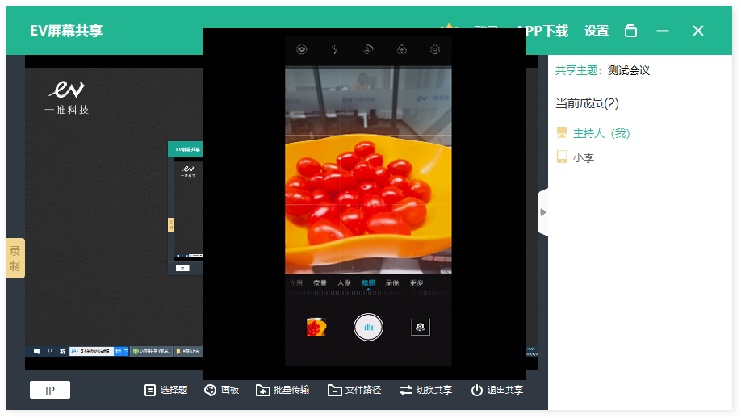
Task: Click the 当前成员(2) heading
Action: (x=587, y=103)
